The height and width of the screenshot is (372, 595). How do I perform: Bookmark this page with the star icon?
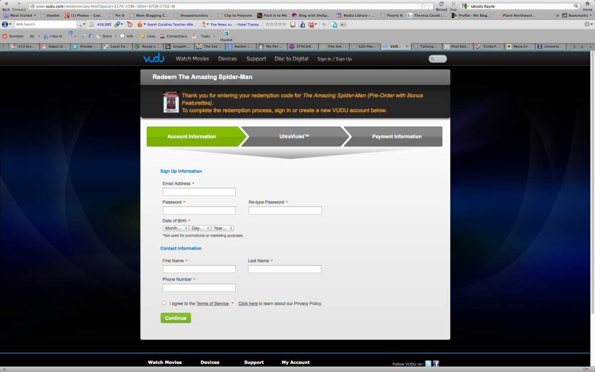[x=423, y=6]
